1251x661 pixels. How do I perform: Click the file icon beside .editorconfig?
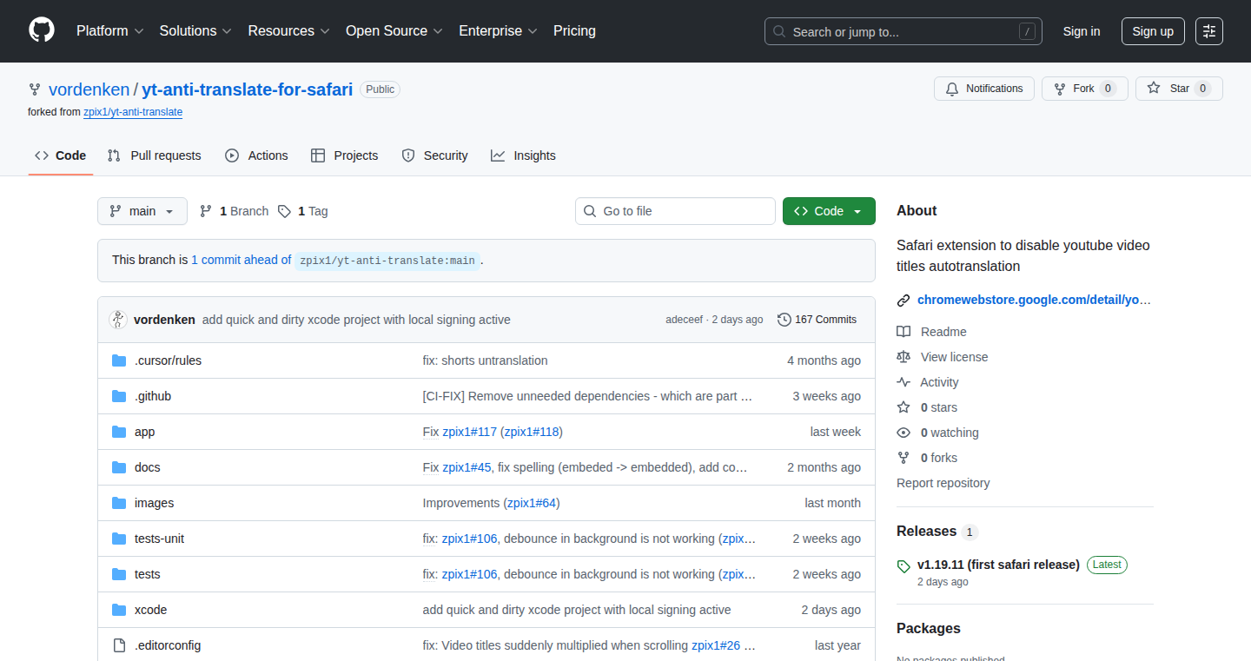point(119,645)
